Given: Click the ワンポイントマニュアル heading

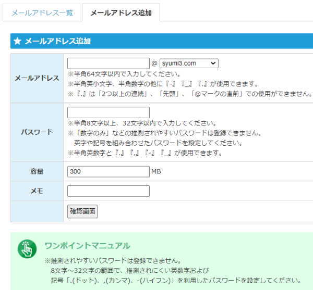Looking at the screenshot, I should 87,245.
